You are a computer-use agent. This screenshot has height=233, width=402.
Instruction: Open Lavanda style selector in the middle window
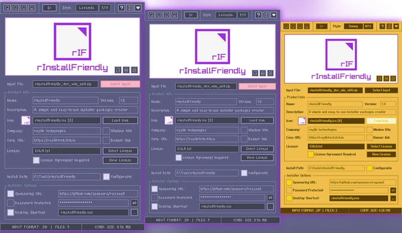226,15
